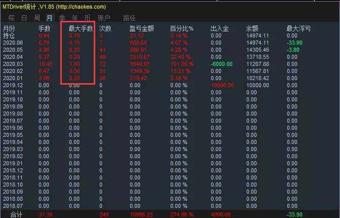This screenshot has width=340, height=218.
Task: Click the 出入金 column header
Action: [x=219, y=28]
